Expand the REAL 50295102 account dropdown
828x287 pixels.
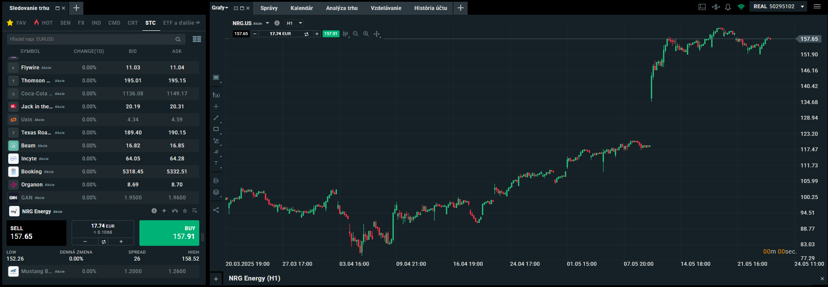pyautogui.click(x=802, y=7)
